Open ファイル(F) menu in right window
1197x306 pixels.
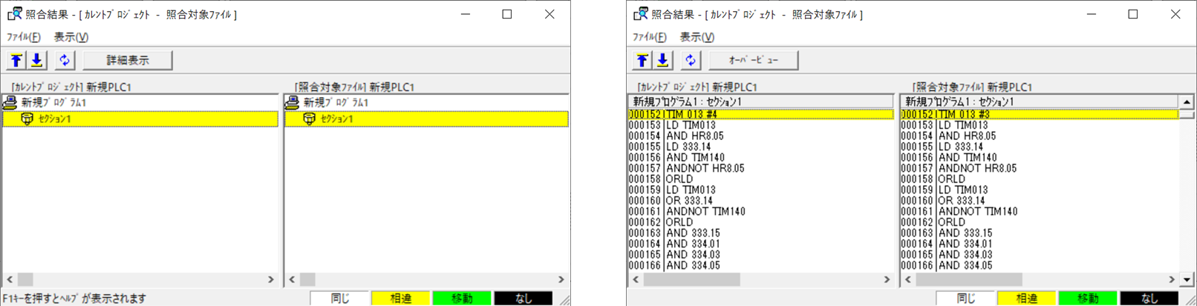pos(650,37)
